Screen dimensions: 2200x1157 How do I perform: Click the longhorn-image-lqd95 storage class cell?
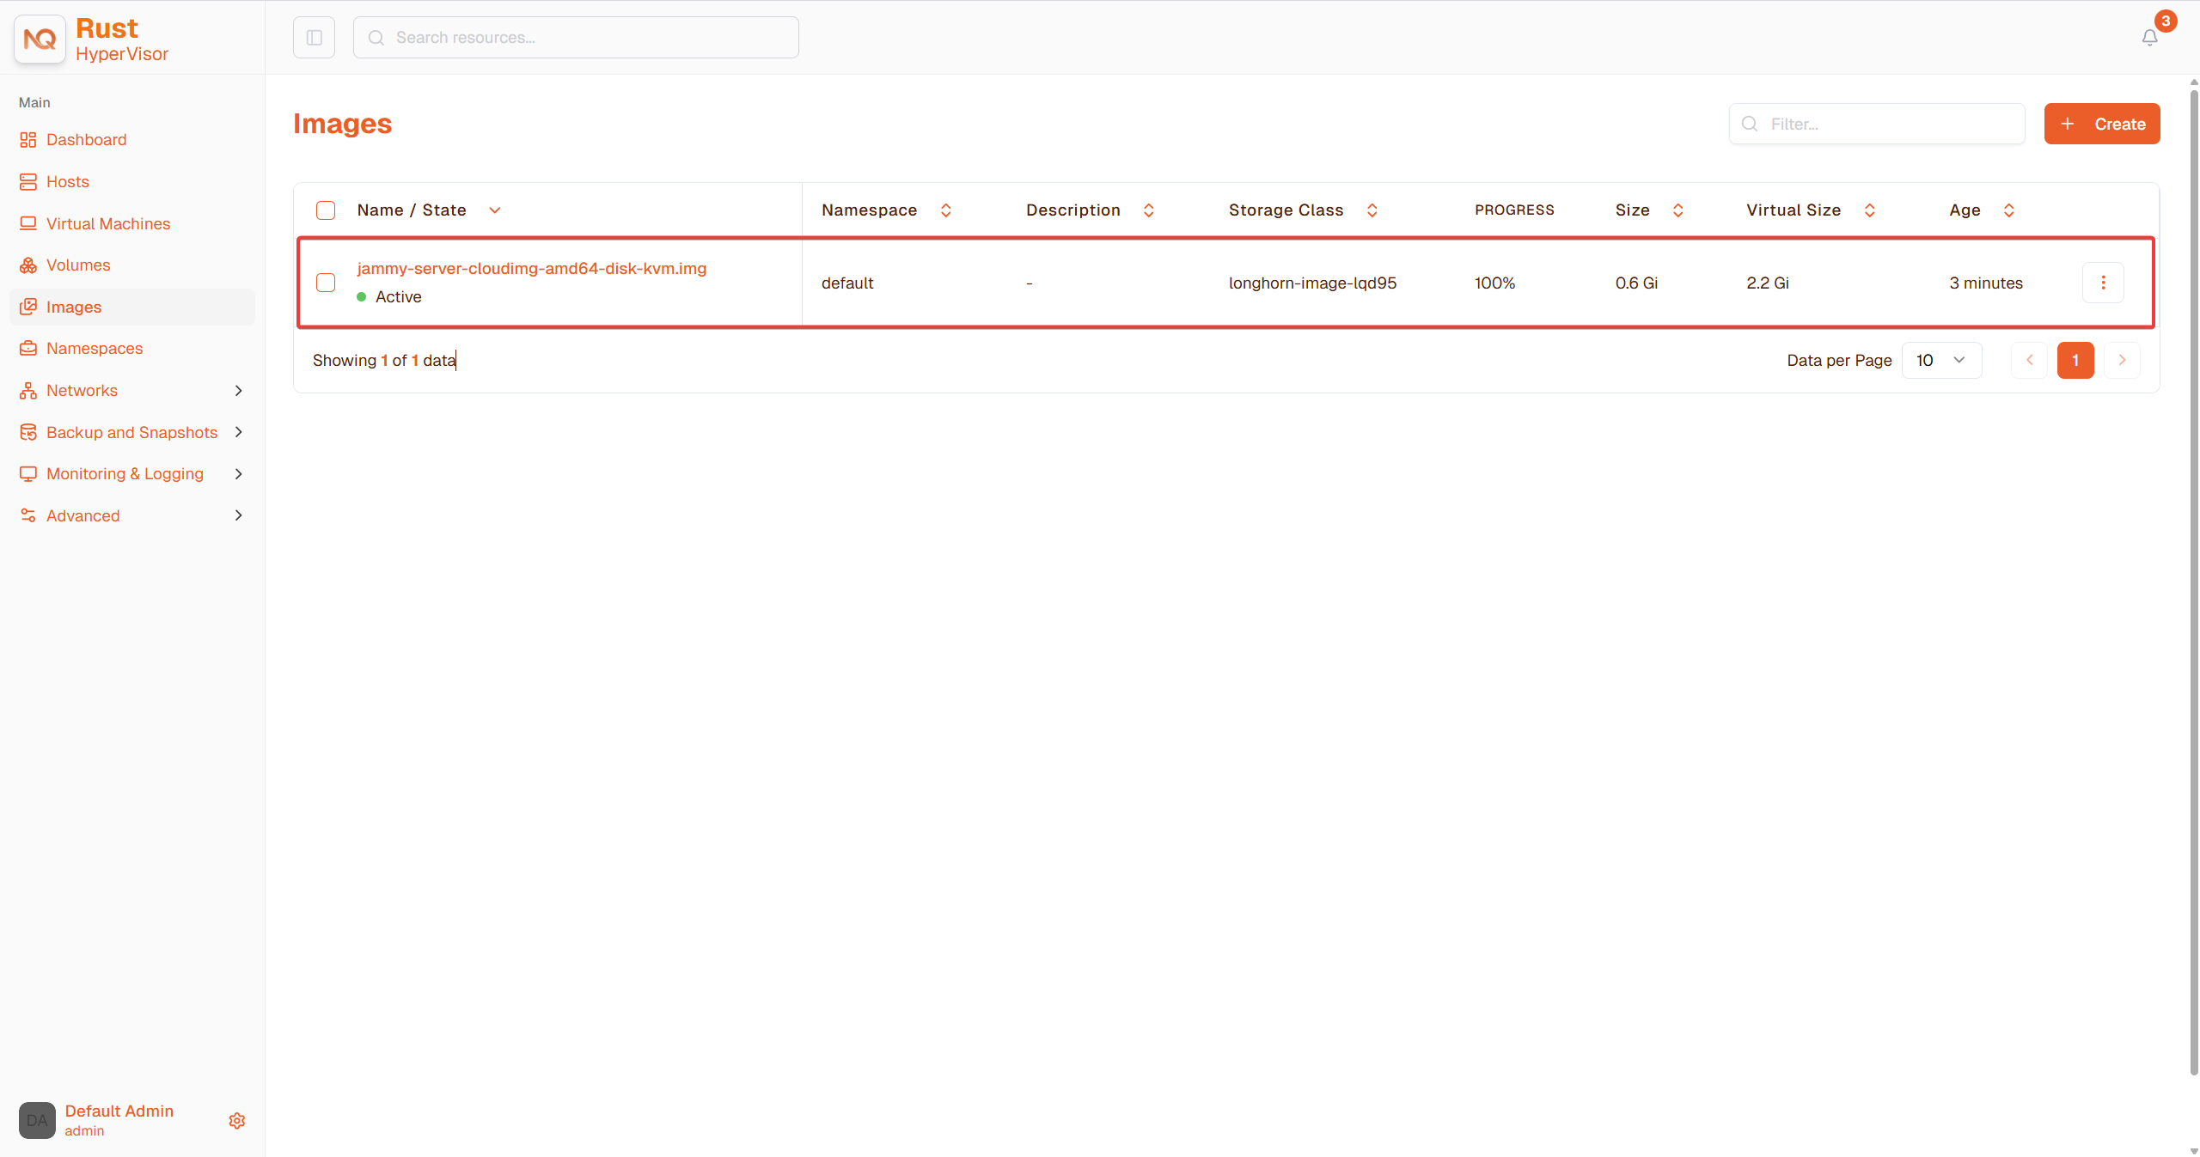click(x=1312, y=283)
